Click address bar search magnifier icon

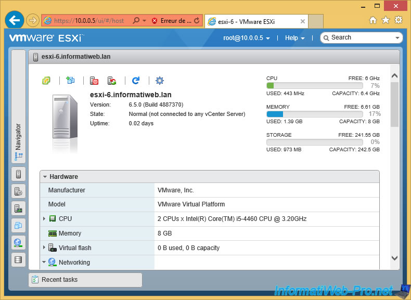click(136, 20)
